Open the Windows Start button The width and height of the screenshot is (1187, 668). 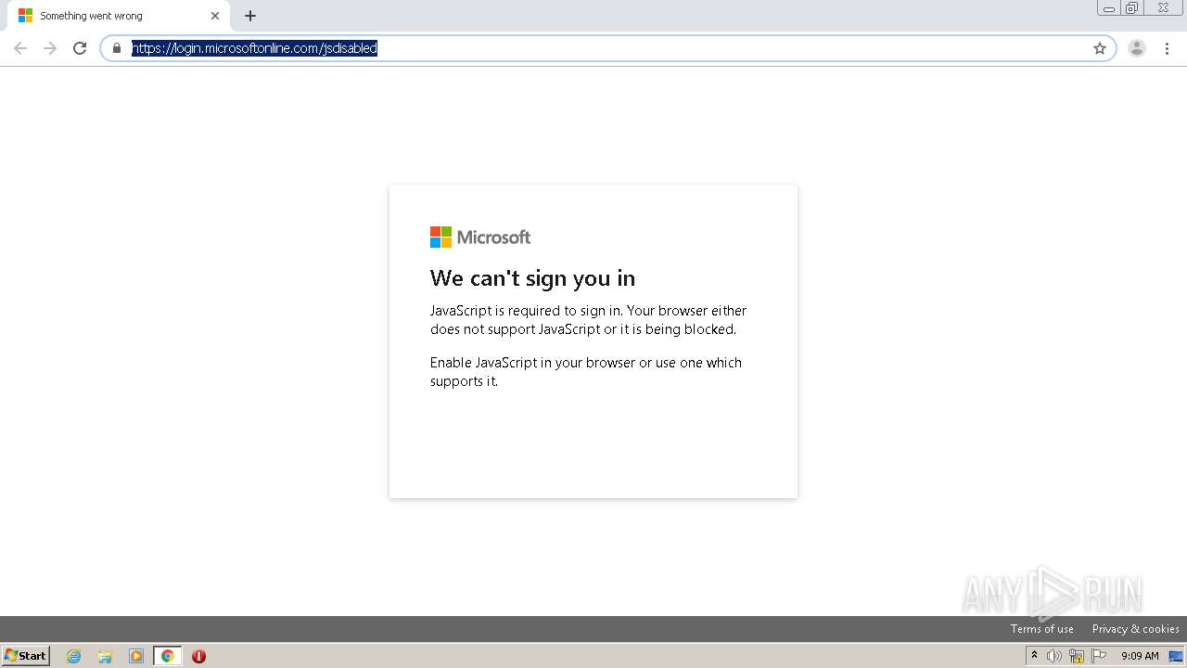point(26,655)
